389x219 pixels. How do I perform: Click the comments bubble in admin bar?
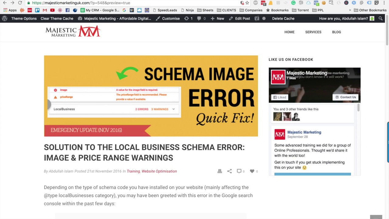[201, 18]
